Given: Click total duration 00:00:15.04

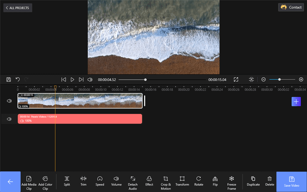Looking at the screenshot, I should pos(217,80).
